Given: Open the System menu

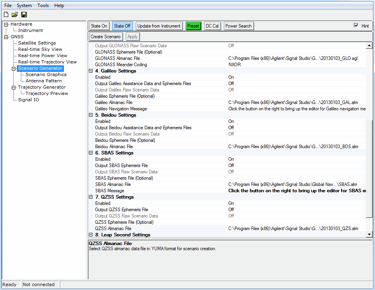Looking at the screenshot, I should click(x=24, y=6).
